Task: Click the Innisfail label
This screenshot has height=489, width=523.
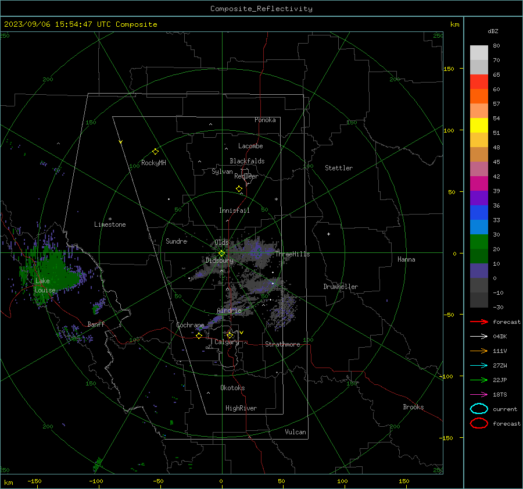Action: point(234,210)
